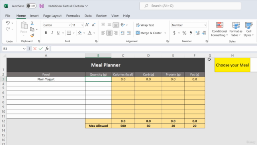Image resolution: width=257 pixels, height=145 pixels.
Task: Click the Save icon in title bar
Action: 42,6
